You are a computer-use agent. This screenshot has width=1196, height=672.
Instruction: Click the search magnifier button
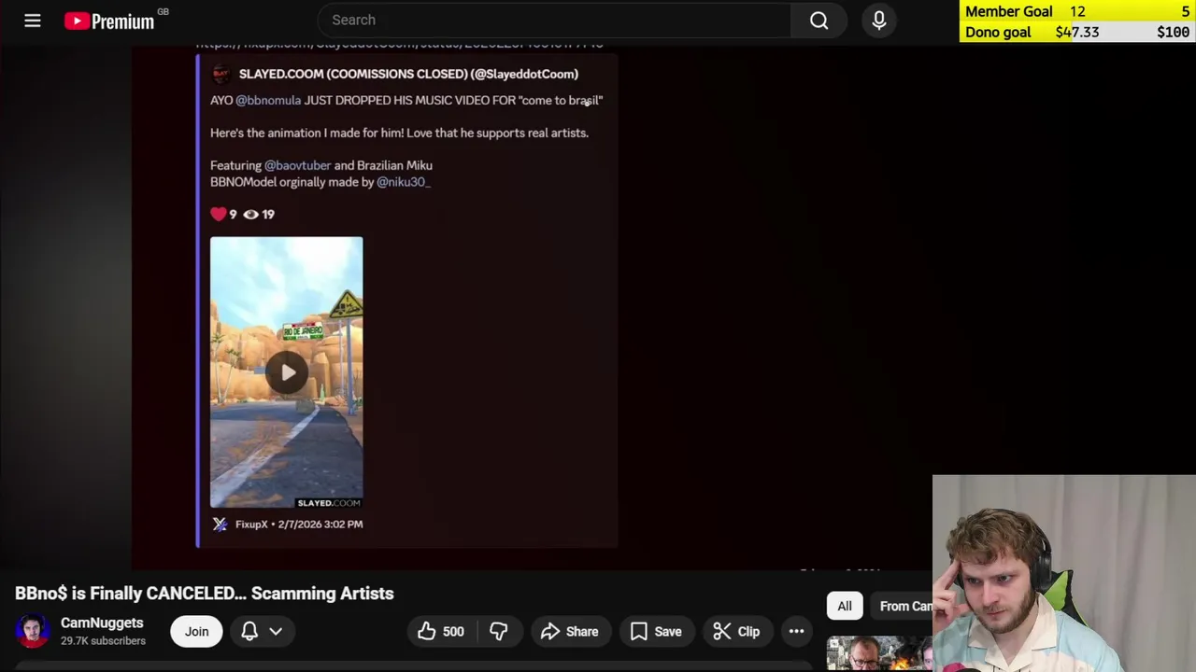tap(819, 21)
